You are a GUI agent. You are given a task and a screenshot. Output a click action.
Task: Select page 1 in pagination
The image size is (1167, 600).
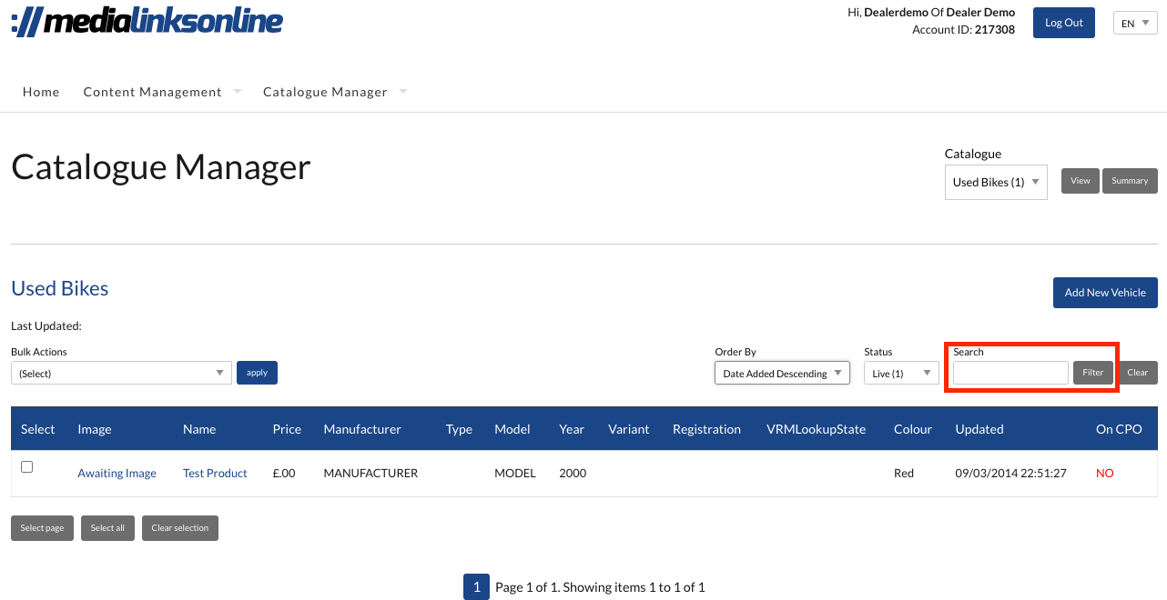click(476, 587)
